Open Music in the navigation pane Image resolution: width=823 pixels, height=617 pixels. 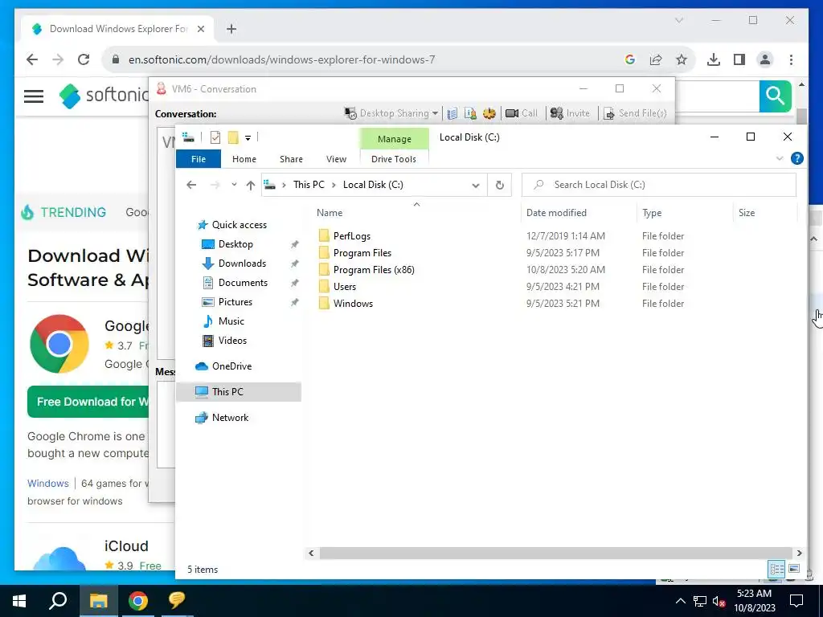click(x=231, y=321)
